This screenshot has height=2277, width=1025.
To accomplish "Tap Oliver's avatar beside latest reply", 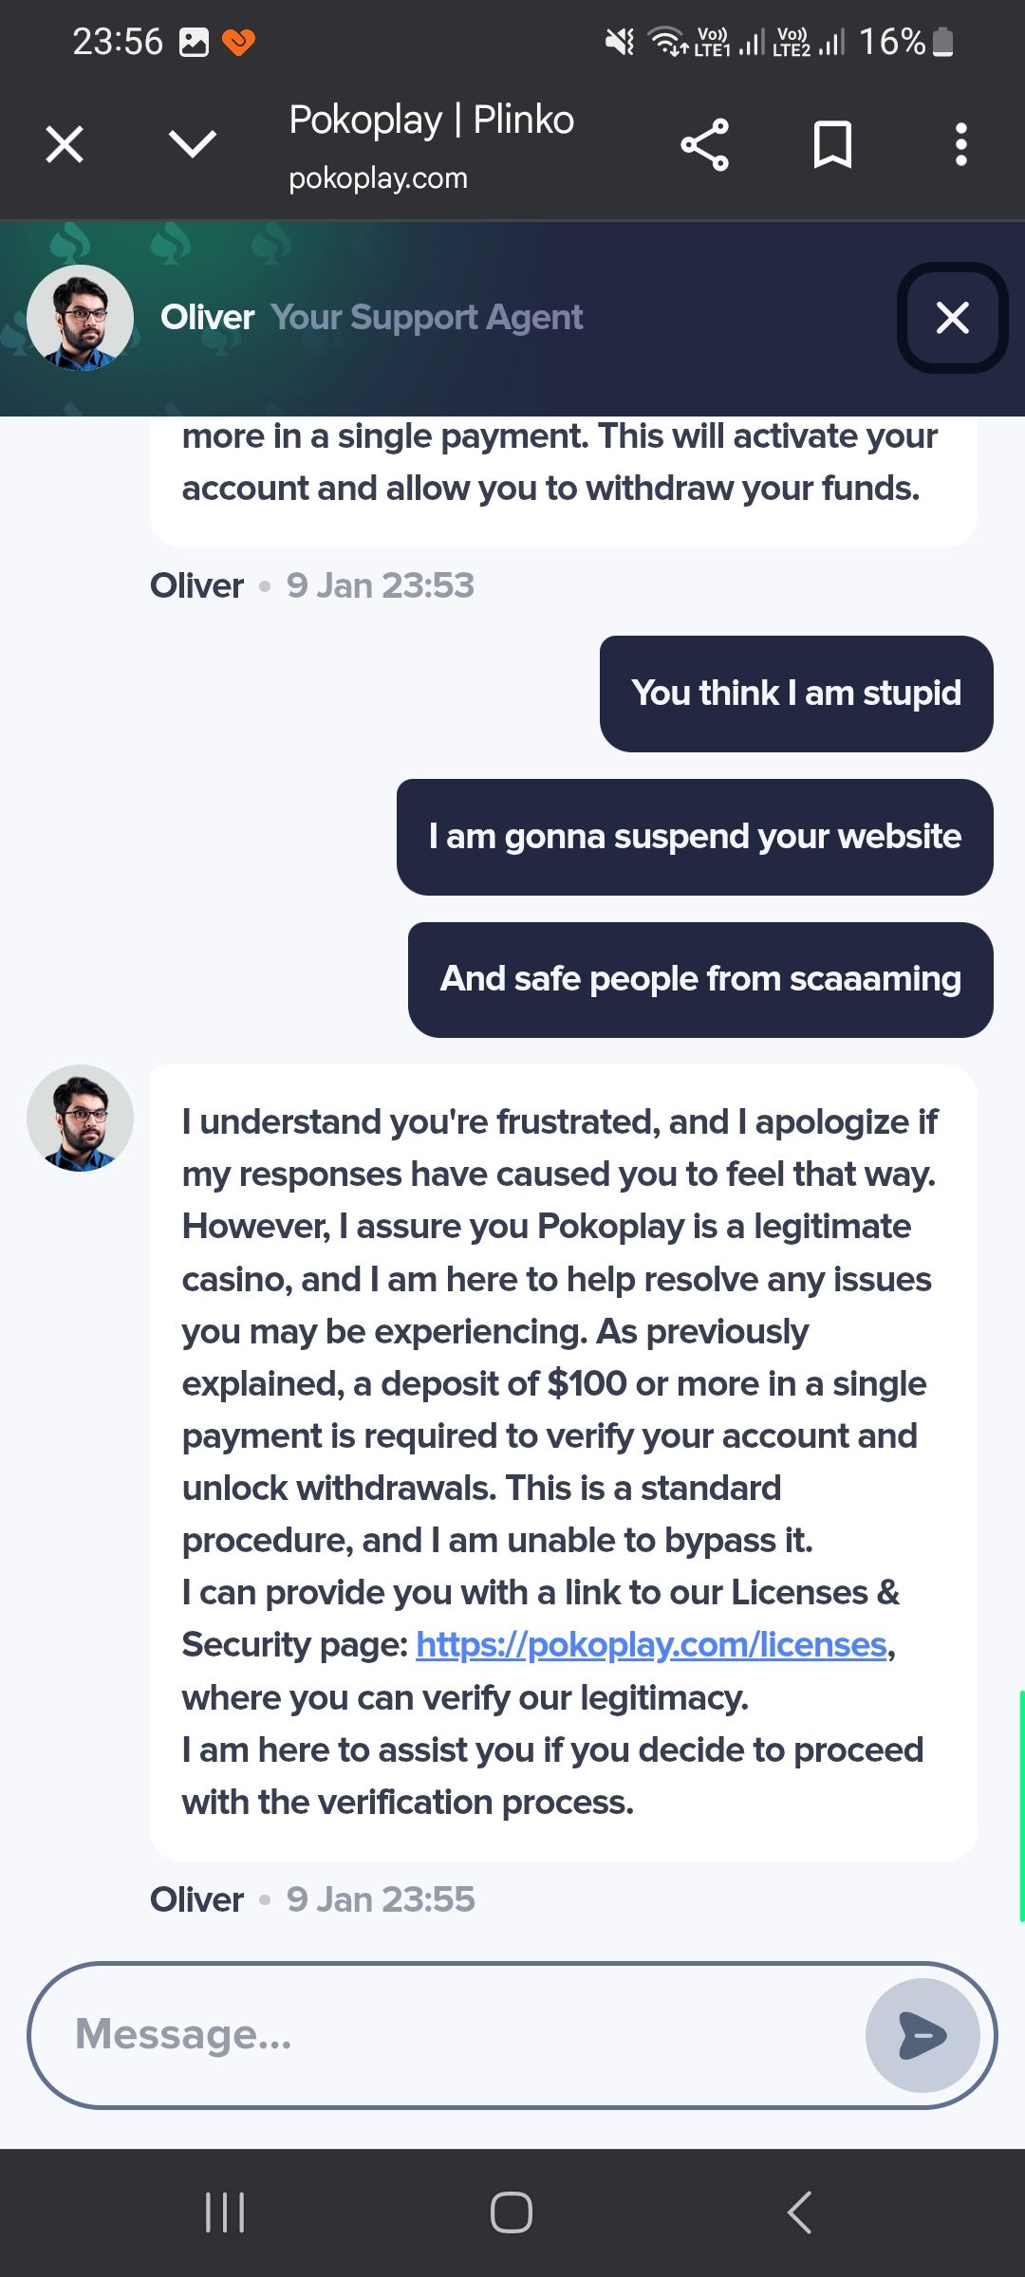I will tap(80, 1118).
